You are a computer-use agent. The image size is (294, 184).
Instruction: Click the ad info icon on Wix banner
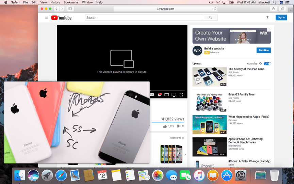point(269,30)
